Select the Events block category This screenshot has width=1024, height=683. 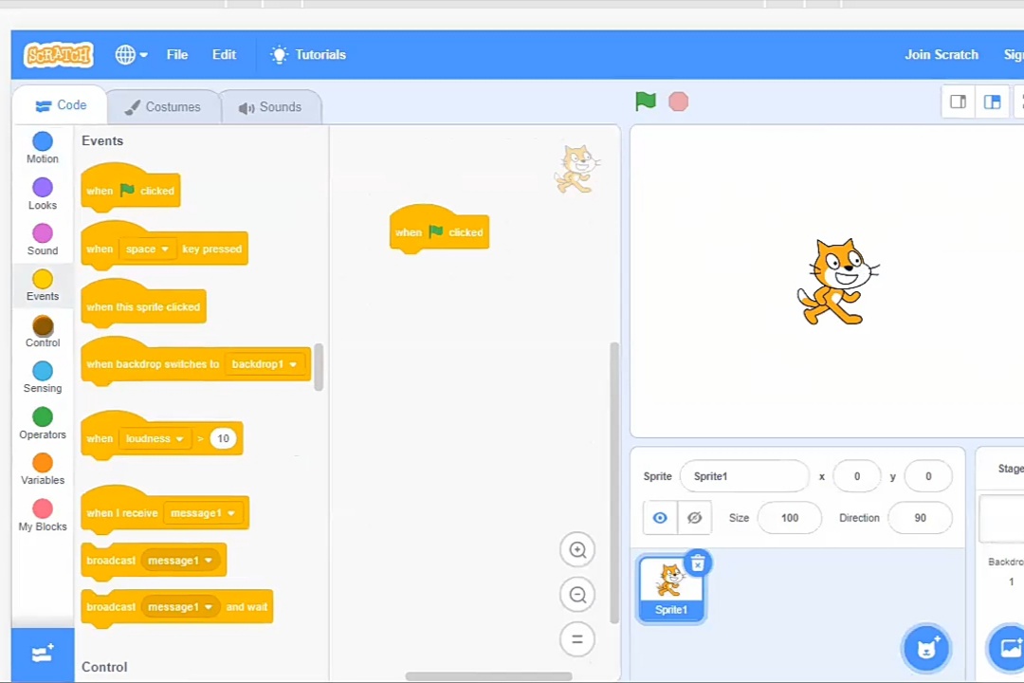(x=42, y=286)
